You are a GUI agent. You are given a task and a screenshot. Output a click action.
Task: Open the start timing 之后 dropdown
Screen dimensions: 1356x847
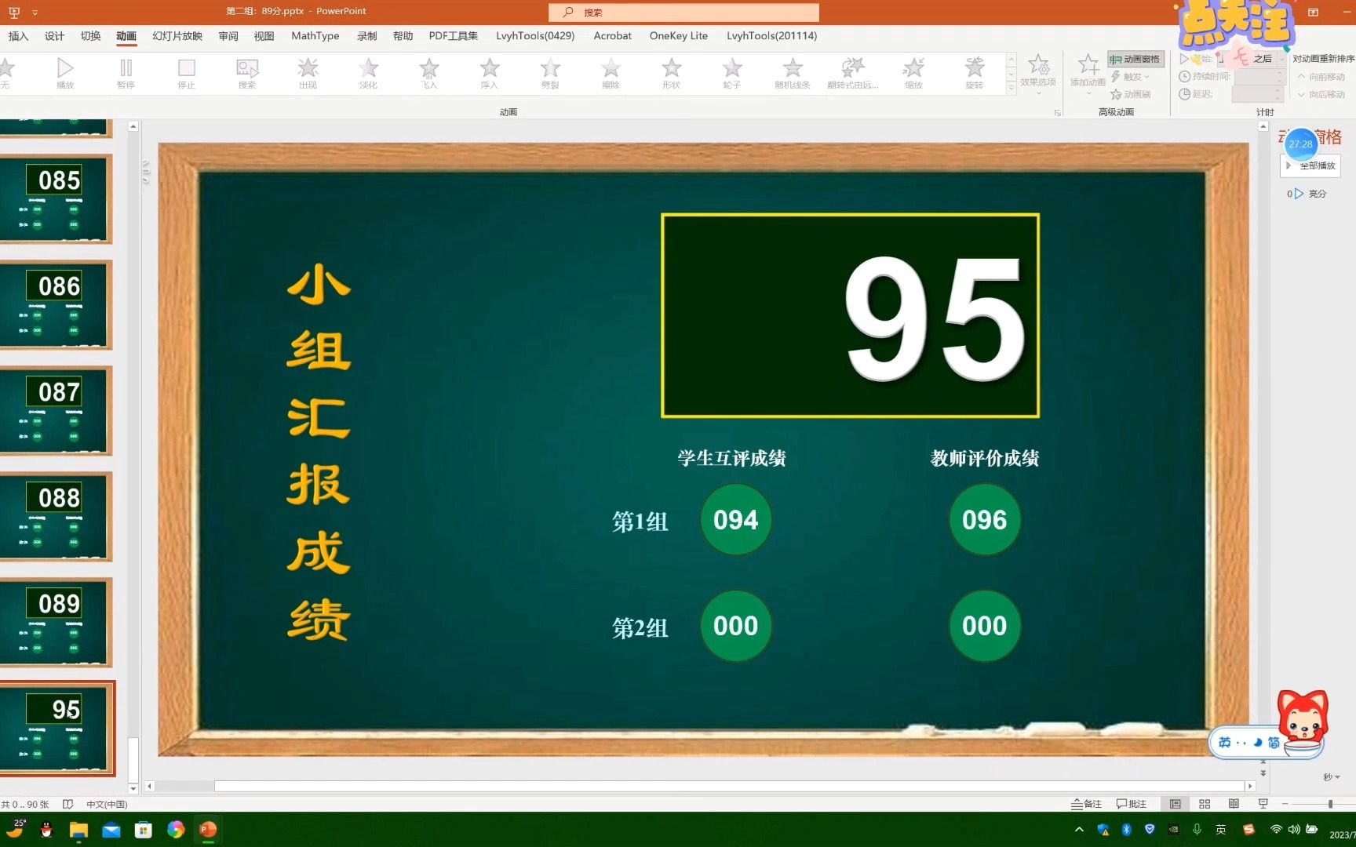1265,58
